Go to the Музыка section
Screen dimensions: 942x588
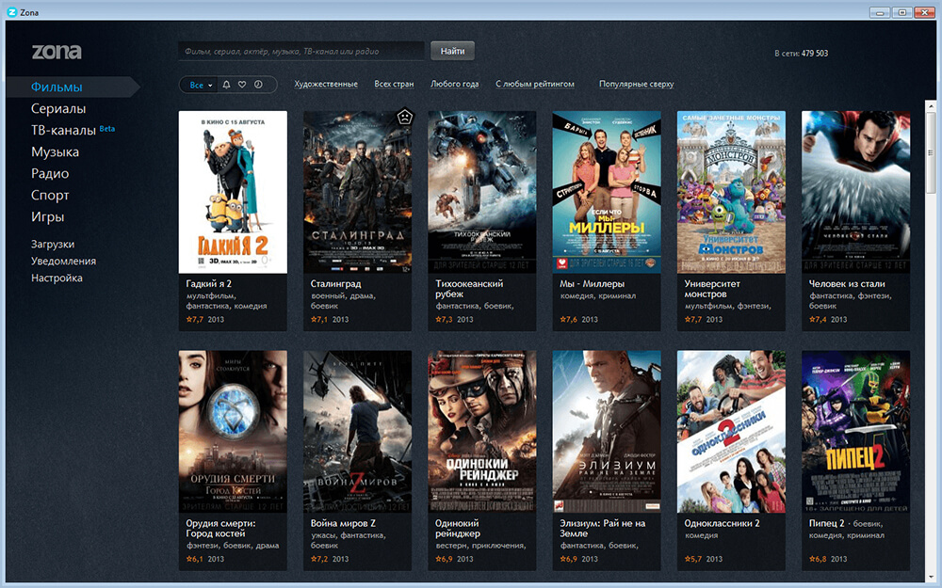click(x=55, y=152)
